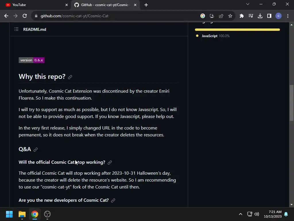
Task: View site information lock icon
Action: pyautogui.click(x=36, y=16)
